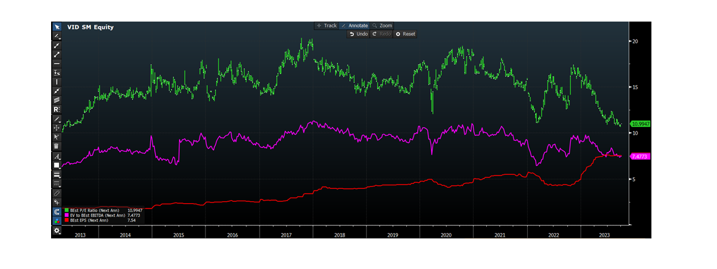
Task: Toggle the magnet snap icon
Action: click(57, 211)
